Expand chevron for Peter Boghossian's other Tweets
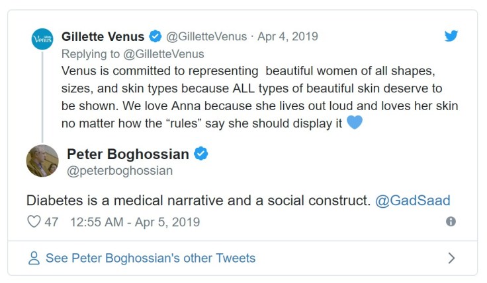 pos(451,258)
